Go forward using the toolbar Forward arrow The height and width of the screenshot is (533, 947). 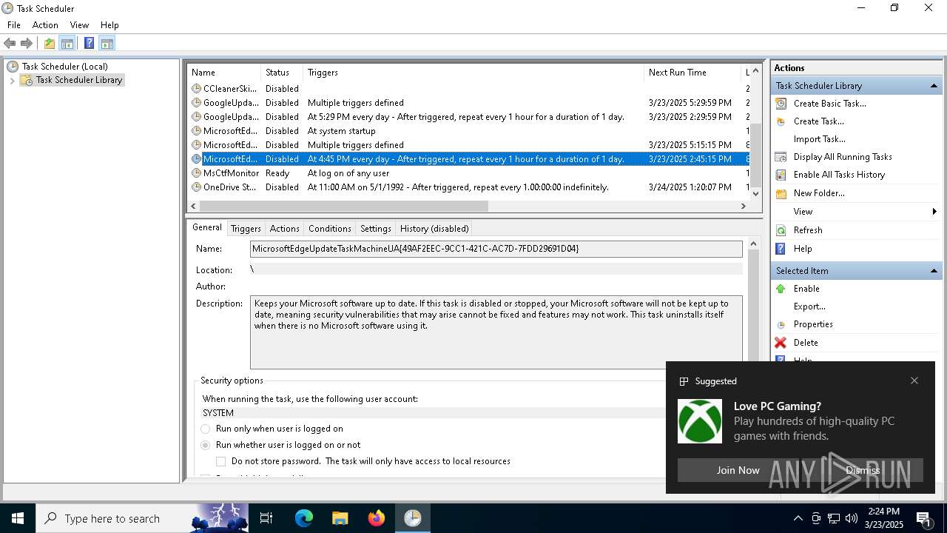[x=27, y=44]
